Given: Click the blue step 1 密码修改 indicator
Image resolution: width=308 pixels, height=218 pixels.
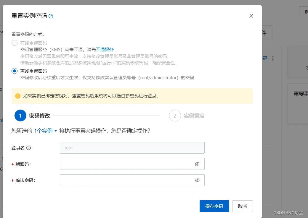Looking at the screenshot, I should 20,115.
